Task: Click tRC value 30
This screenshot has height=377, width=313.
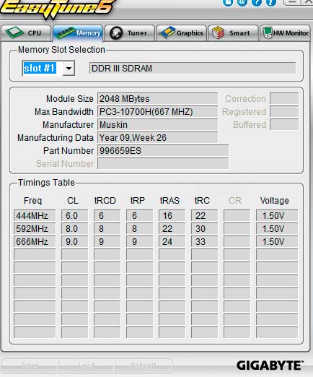Action: click(x=204, y=228)
